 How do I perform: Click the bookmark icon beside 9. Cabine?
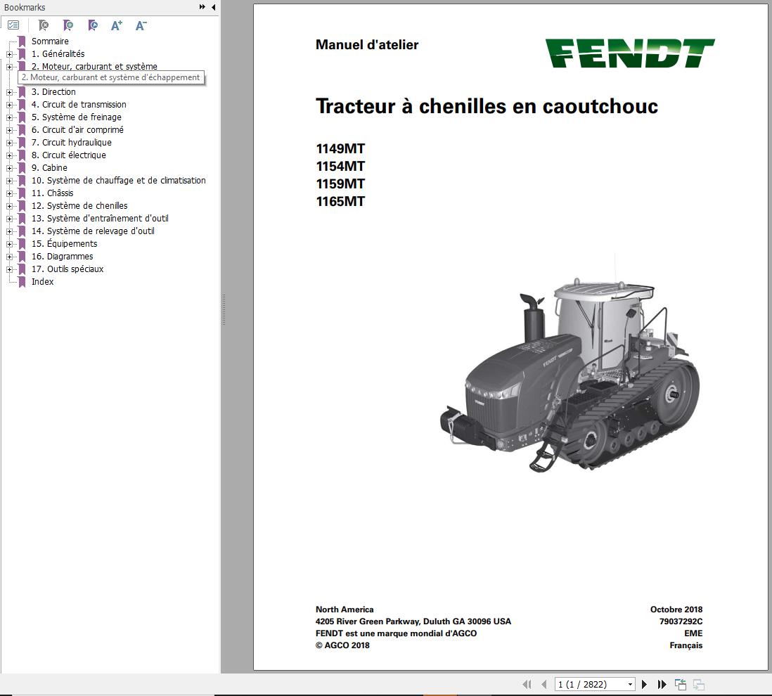(x=22, y=168)
